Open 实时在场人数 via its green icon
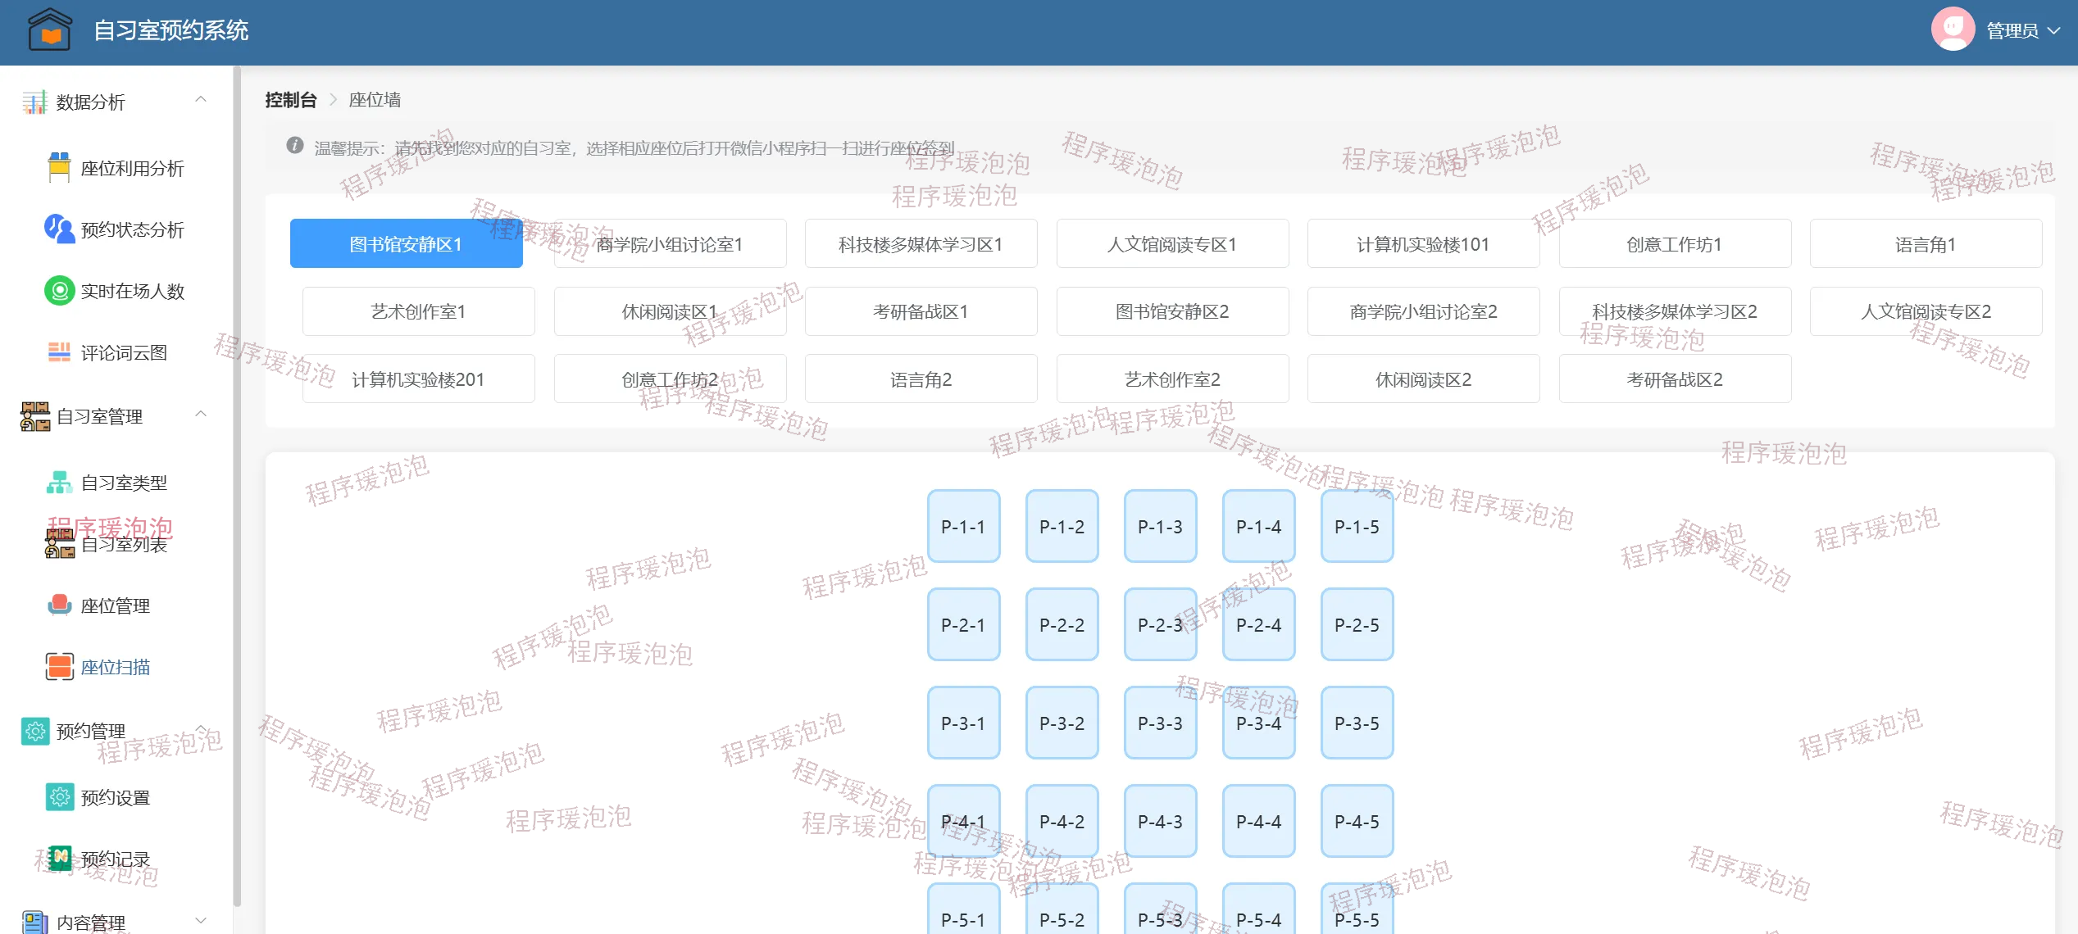The height and width of the screenshot is (934, 2078). click(x=59, y=291)
